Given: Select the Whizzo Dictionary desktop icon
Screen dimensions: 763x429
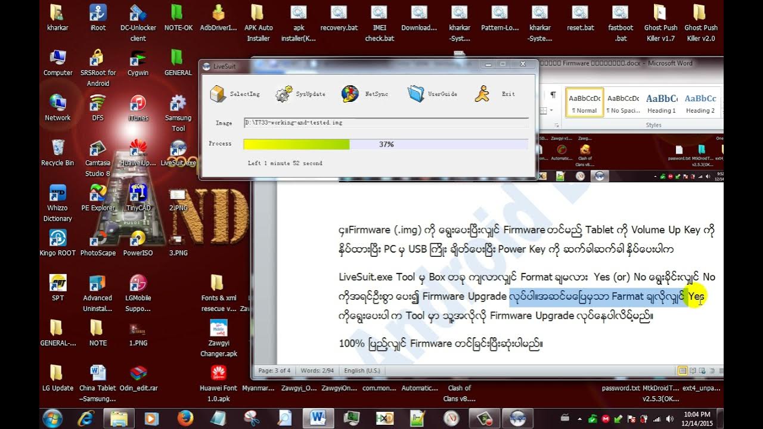Looking at the screenshot, I should 58,203.
